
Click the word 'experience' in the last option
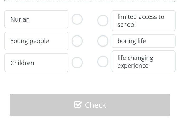pos(133,66)
